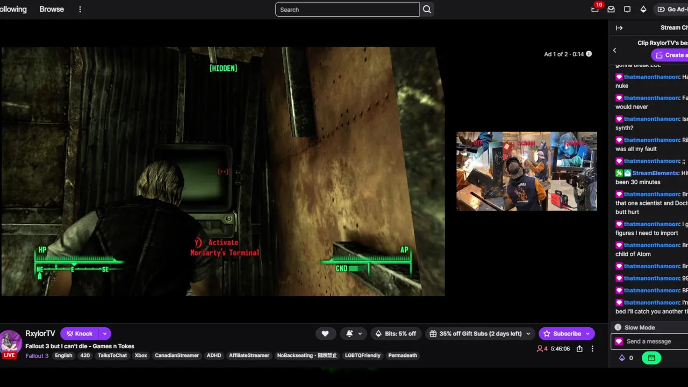Expand the Gift Subs dropdown chevron
Image resolution: width=688 pixels, height=387 pixels.
point(528,334)
